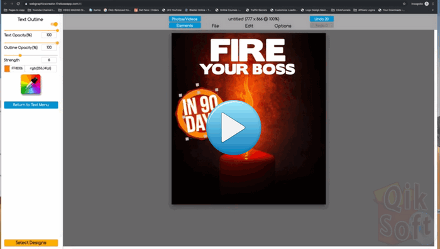Viewport: 440px width, 249px height.
Task: Click Return to Text Menu button
Action: click(31, 105)
